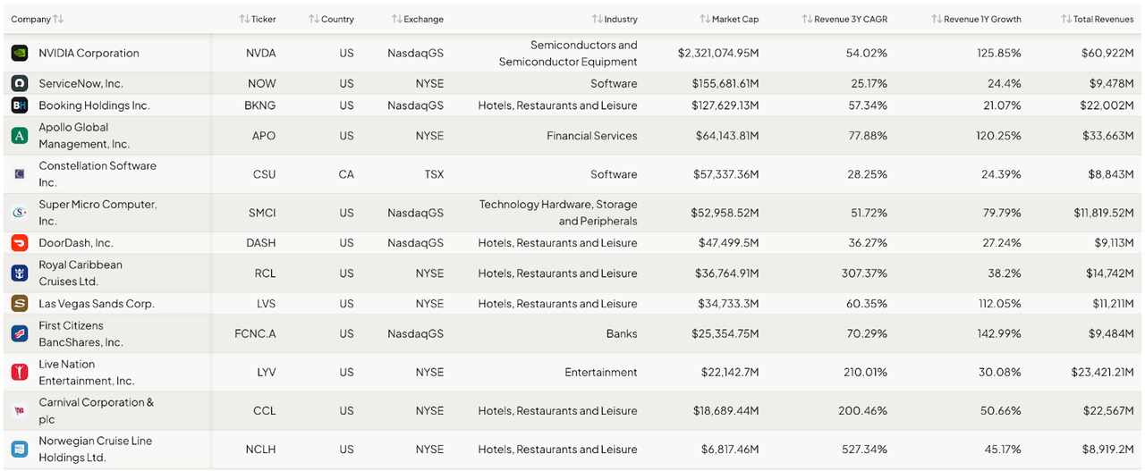Screen dimensions: 1145x471
Task: Click Technology Hardware, Storage and Peripherals cell
Action: click(x=558, y=213)
